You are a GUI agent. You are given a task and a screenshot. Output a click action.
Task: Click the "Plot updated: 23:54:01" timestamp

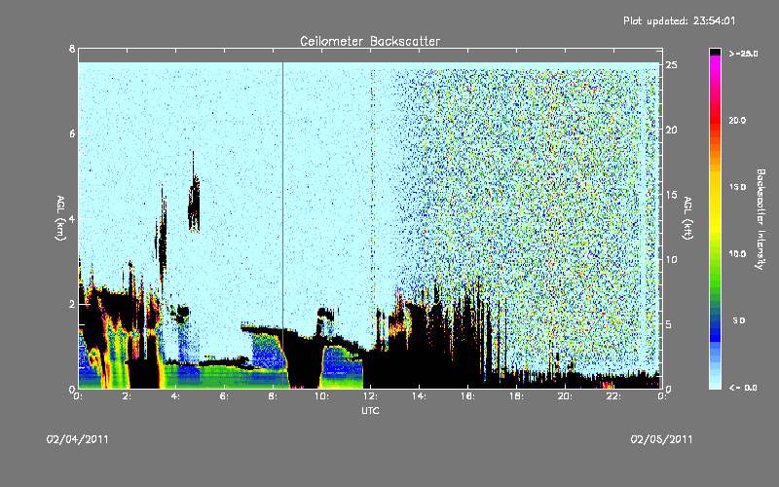click(679, 20)
